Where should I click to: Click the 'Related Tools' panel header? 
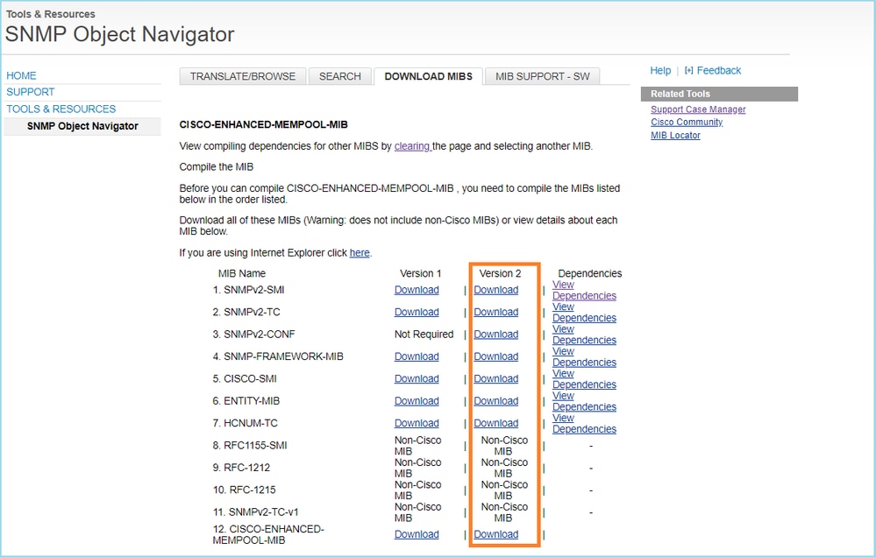[x=719, y=94]
